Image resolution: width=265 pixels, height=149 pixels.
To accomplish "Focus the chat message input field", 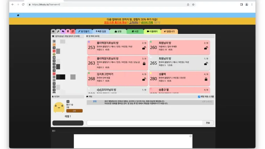I will pyautogui.click(x=145, y=123).
